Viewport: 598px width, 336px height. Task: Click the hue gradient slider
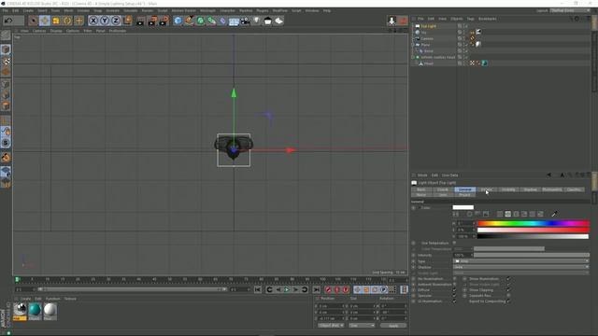click(x=534, y=224)
